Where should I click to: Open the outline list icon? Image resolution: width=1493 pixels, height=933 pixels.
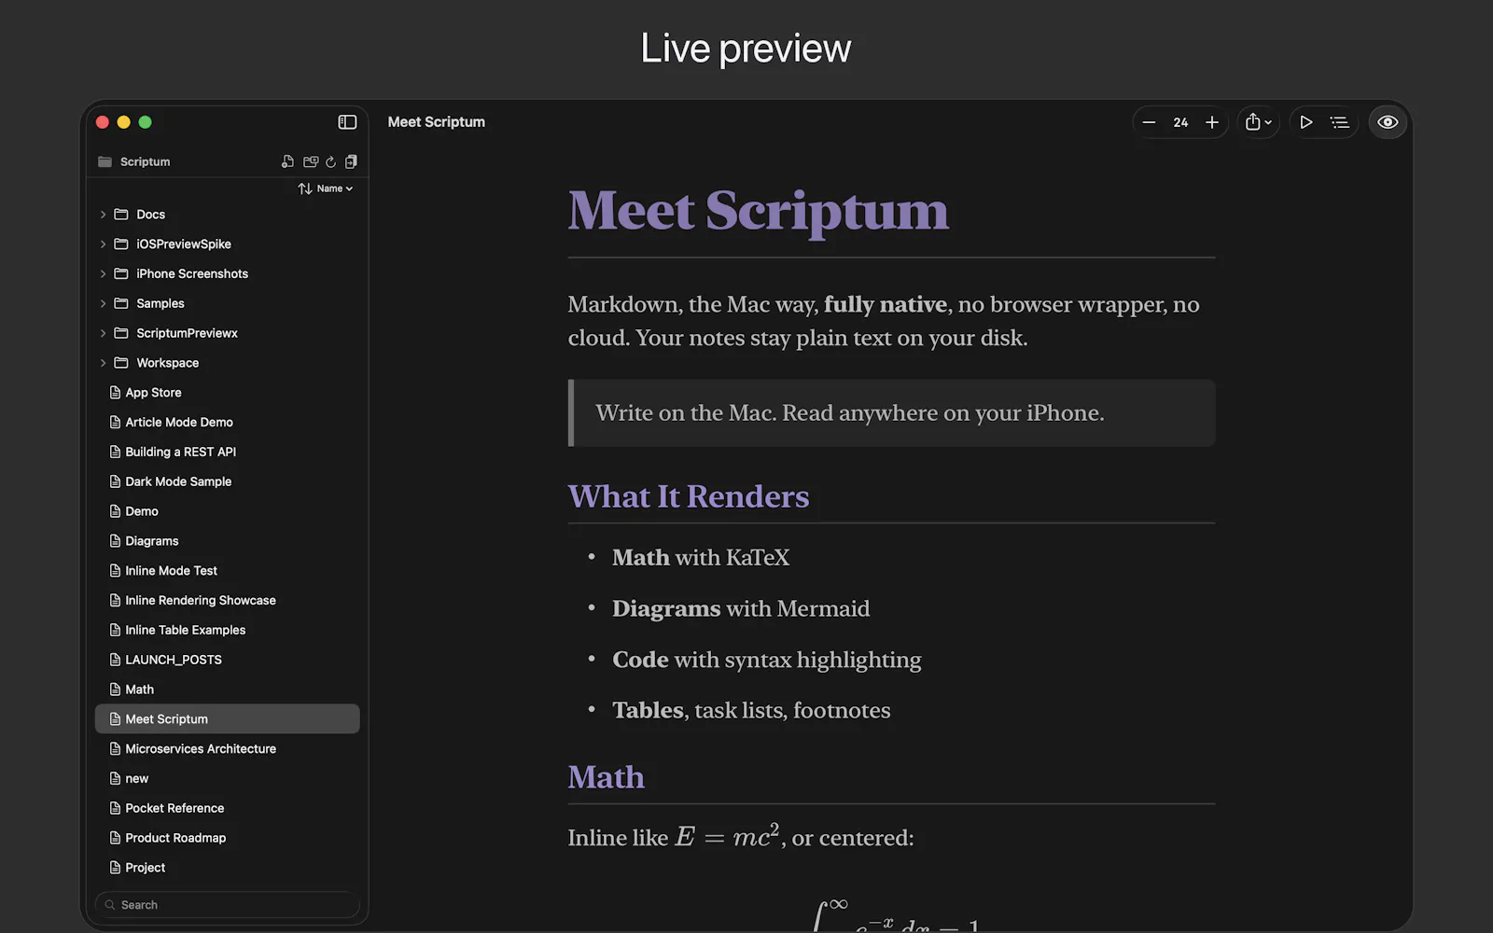point(1340,122)
